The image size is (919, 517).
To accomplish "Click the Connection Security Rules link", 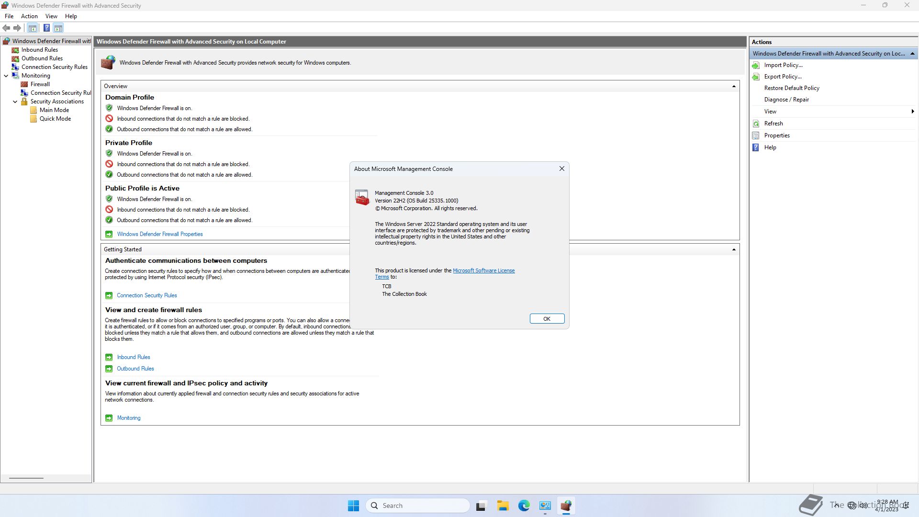I will 147,295.
